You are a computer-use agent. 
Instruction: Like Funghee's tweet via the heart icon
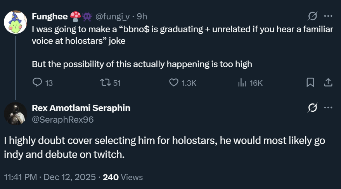(x=174, y=83)
